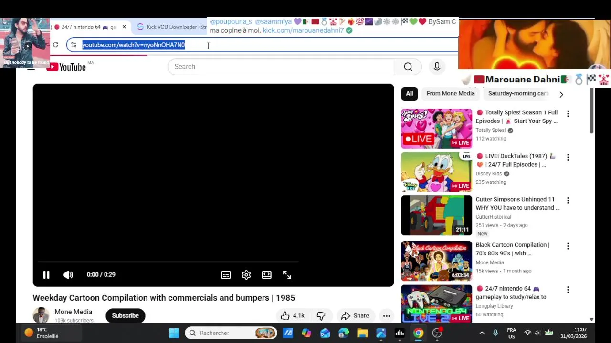611x343 pixels.
Task: Dislike the video with the thumbs down
Action: pos(321,315)
